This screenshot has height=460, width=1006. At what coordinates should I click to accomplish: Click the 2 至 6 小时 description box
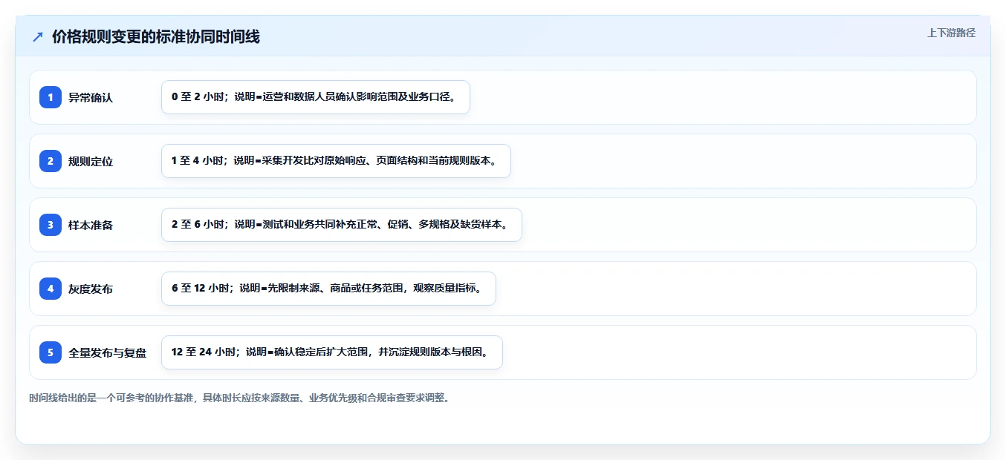tap(342, 225)
